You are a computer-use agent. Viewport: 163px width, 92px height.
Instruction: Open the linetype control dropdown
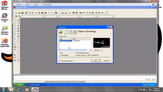click(x=69, y=16)
